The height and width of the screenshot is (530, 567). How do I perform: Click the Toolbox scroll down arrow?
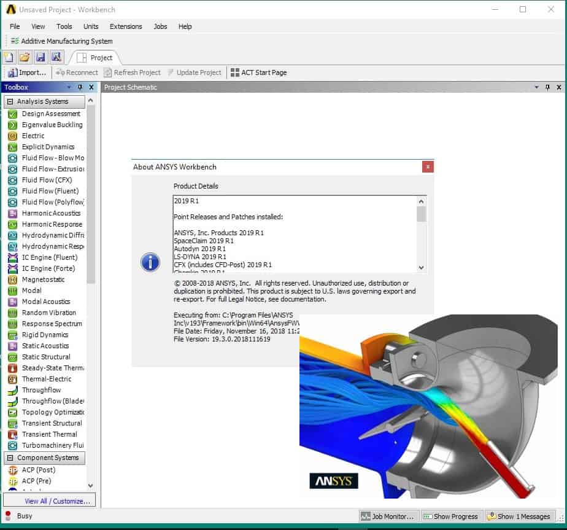pos(91,485)
